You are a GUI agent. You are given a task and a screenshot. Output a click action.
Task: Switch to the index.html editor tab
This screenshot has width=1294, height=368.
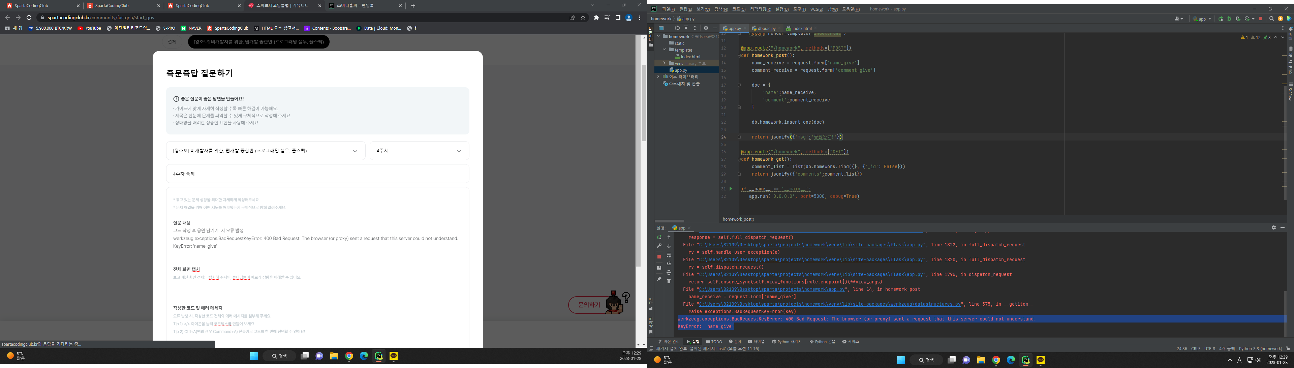(x=802, y=28)
